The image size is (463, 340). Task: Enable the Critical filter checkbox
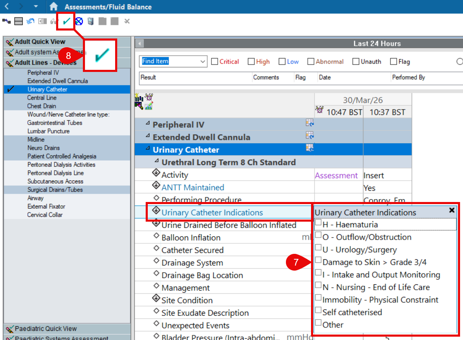click(x=215, y=61)
